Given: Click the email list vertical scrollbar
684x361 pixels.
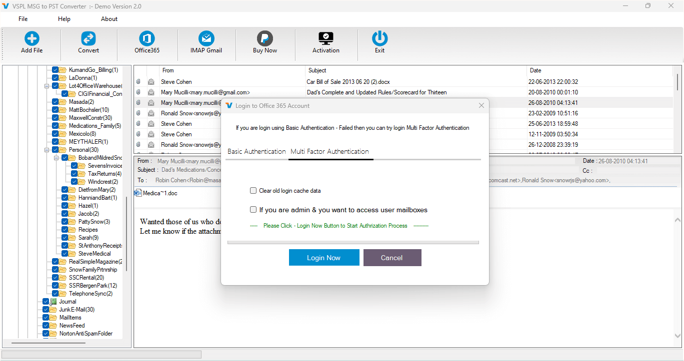Looking at the screenshot, I should (x=677, y=82).
